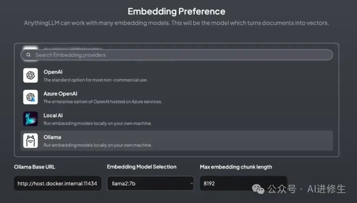The image size is (357, 203).
Task: Click into the Ollama Base URL field
Action: click(x=58, y=183)
